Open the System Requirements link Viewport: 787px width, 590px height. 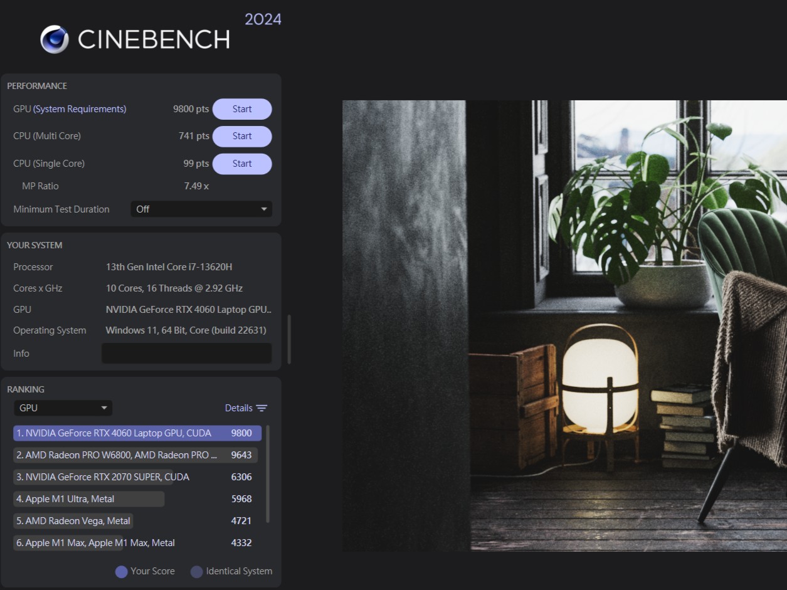(x=80, y=109)
